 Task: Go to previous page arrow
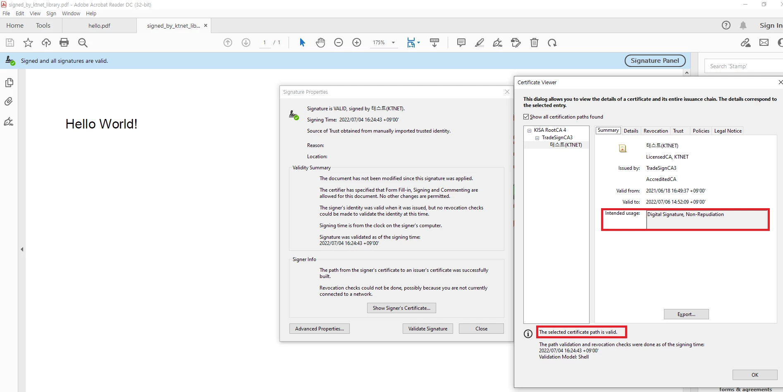coord(228,43)
